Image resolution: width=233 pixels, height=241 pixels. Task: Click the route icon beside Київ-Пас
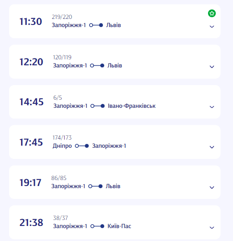[x=97, y=226]
